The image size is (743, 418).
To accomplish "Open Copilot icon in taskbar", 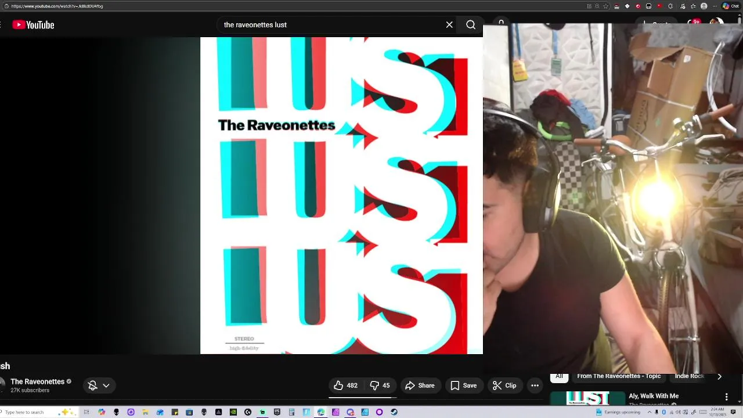I will coord(102,412).
